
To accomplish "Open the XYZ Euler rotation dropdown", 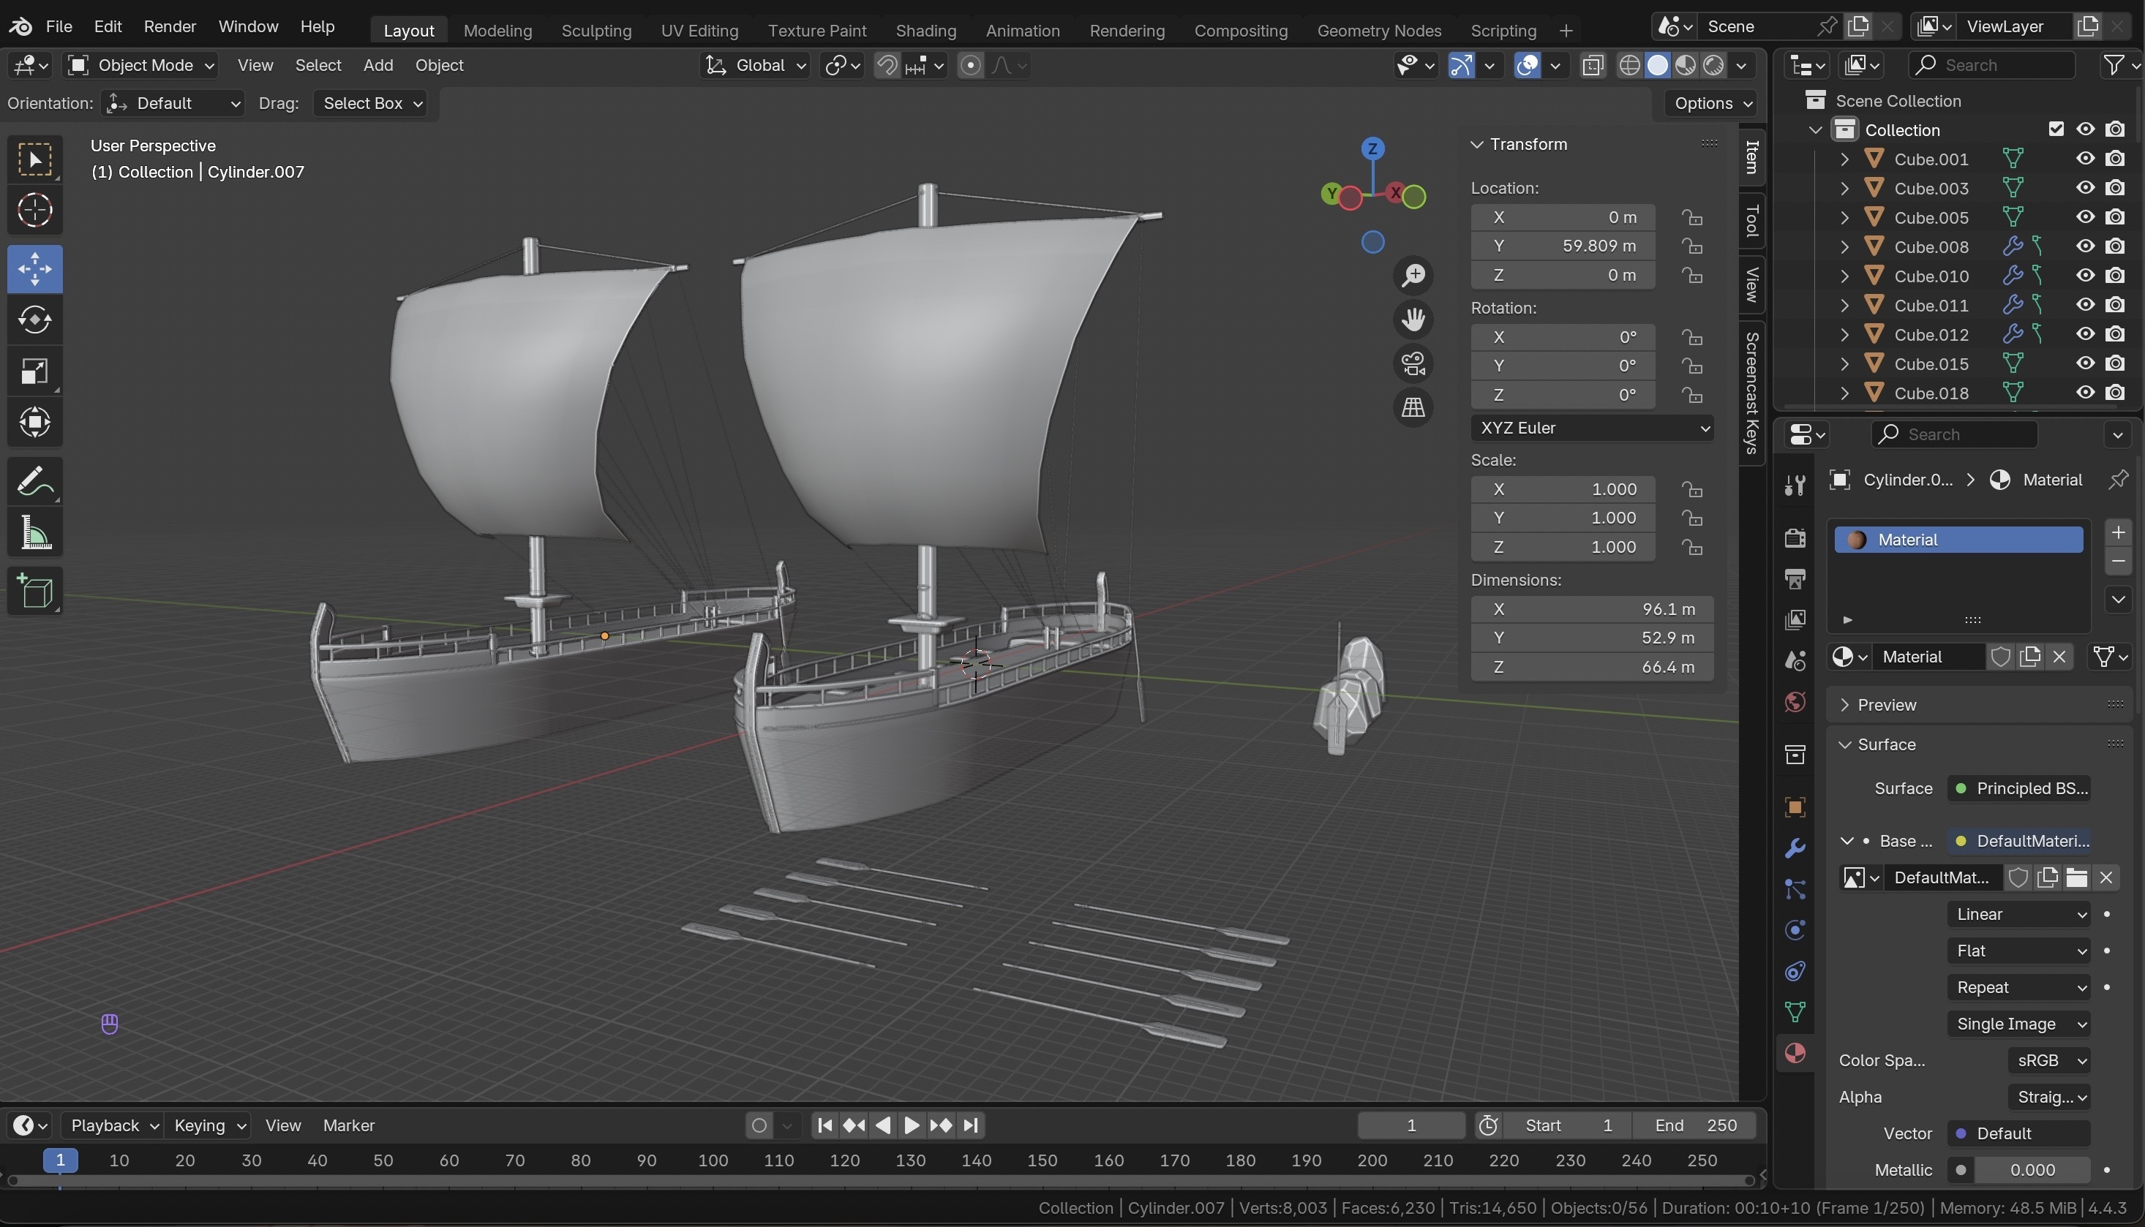I will click(1592, 428).
